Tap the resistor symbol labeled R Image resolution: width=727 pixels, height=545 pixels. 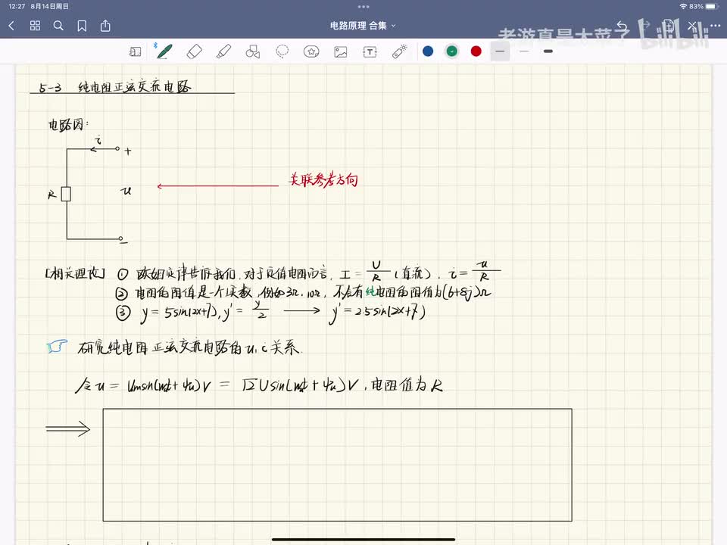point(67,194)
